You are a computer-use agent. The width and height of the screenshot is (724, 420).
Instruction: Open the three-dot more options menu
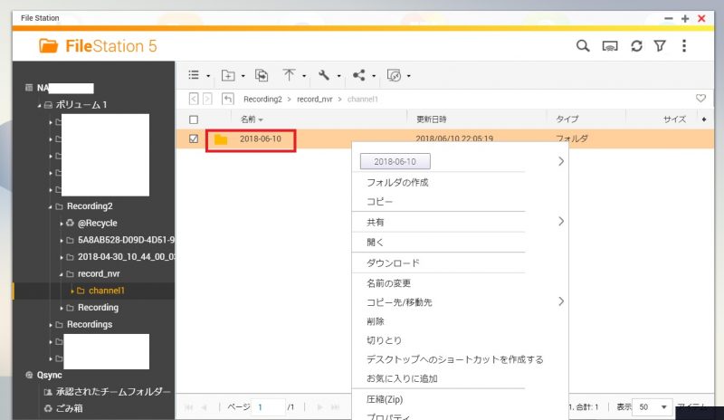pos(684,46)
